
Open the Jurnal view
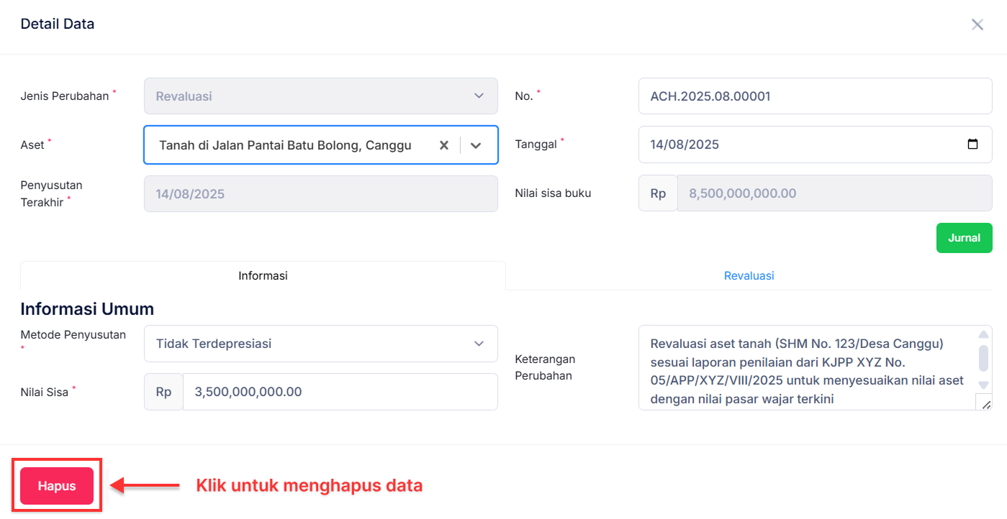click(964, 237)
